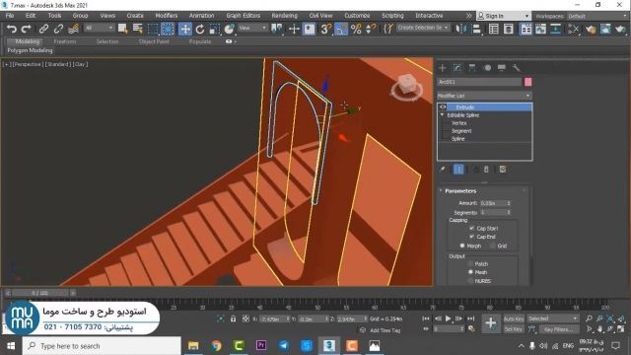
Task: Click the Segments spinner arrows
Action: [509, 213]
